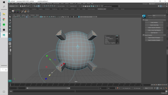The height and width of the screenshot is (95, 168).
Task: Click the FT shelf icon
Action: [16, 11]
